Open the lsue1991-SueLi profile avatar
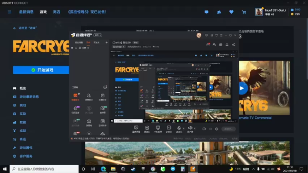 [259, 12]
